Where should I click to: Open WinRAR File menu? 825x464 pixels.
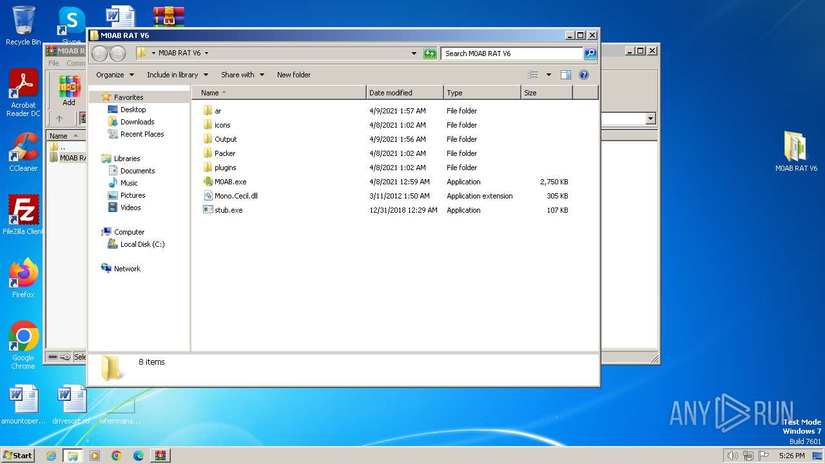tap(53, 63)
